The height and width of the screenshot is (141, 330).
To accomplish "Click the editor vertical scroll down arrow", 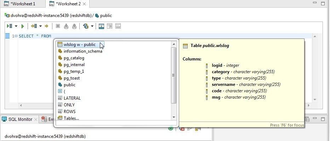I will pyautogui.click(x=315, y=100).
